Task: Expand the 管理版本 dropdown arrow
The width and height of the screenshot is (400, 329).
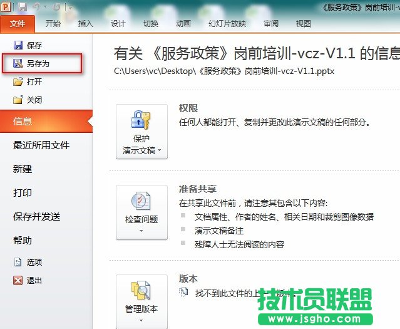Action: (x=141, y=320)
